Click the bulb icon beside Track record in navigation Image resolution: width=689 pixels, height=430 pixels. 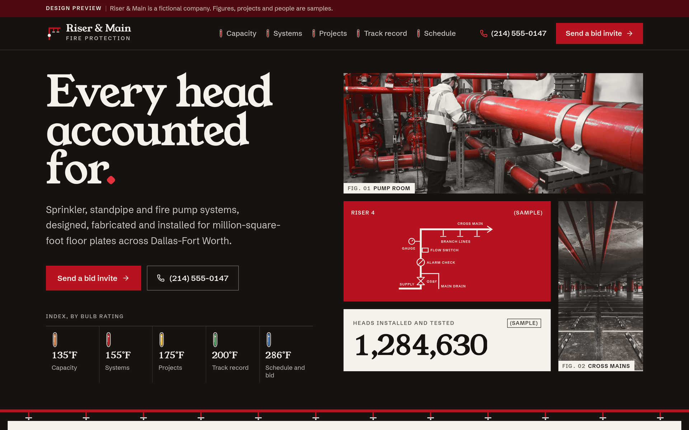(x=358, y=33)
